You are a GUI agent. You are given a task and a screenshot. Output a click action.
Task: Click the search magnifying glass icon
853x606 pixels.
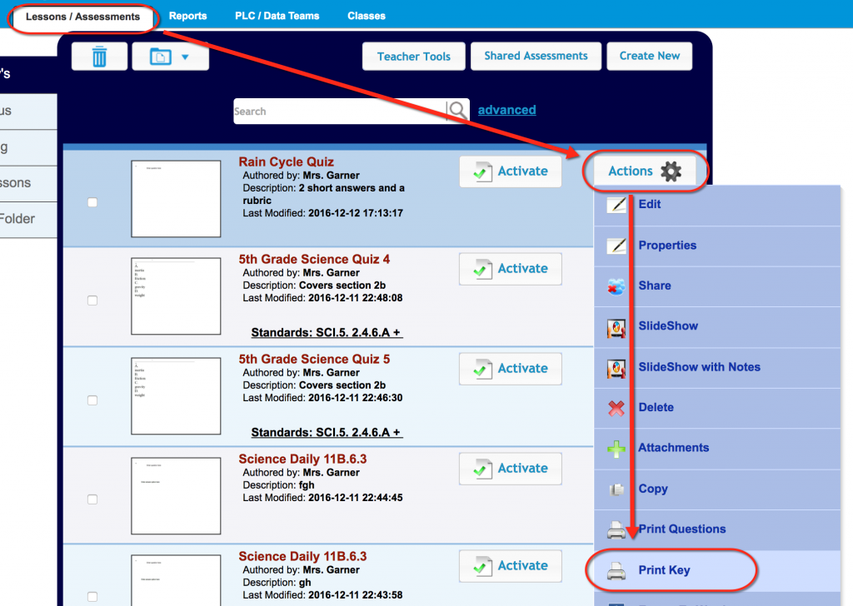click(455, 109)
